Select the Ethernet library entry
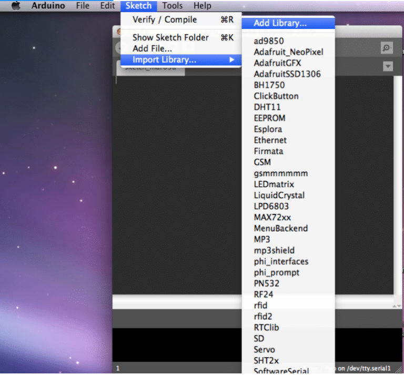Image resolution: width=404 pixels, height=375 pixels. tap(270, 140)
